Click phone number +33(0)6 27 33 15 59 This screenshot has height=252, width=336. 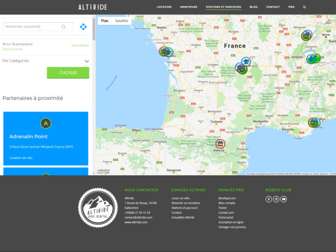click(137, 213)
